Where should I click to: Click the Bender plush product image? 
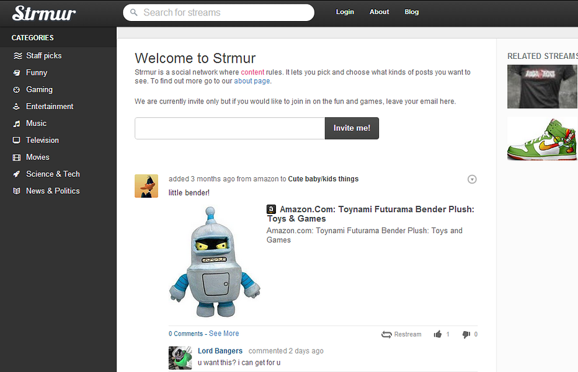[x=215, y=262]
